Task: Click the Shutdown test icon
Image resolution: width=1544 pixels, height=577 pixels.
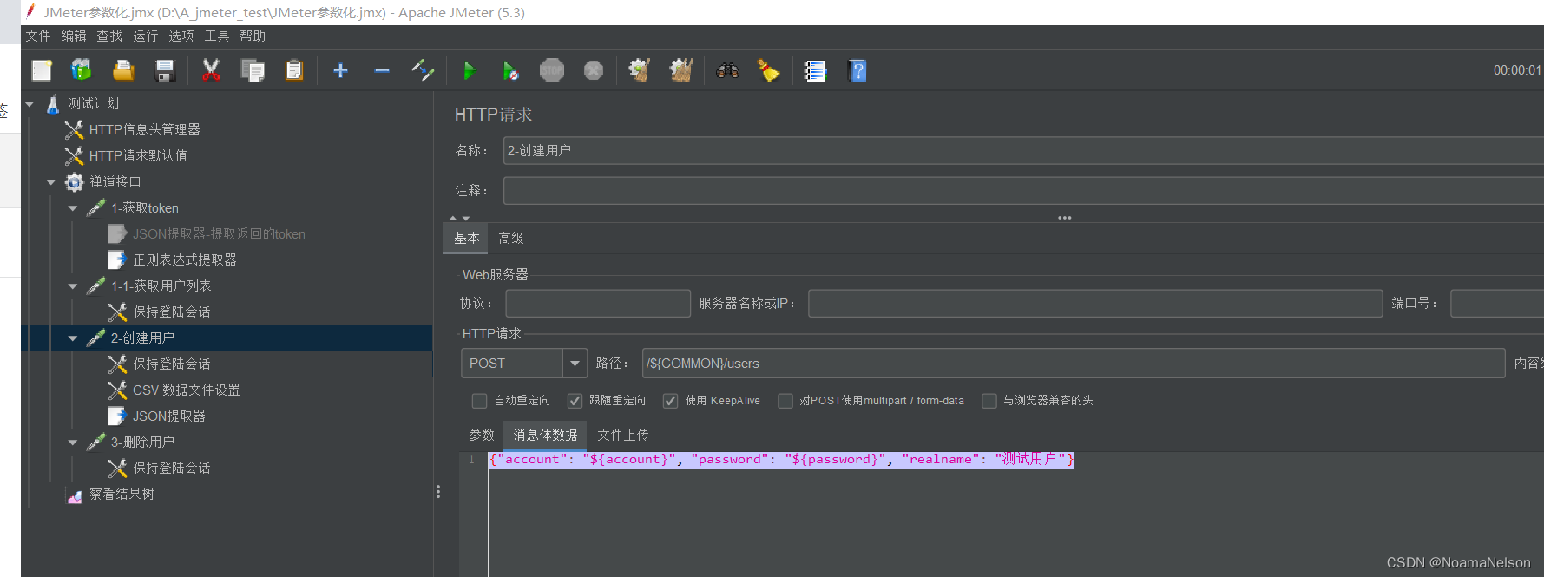Action: pyautogui.click(x=594, y=70)
